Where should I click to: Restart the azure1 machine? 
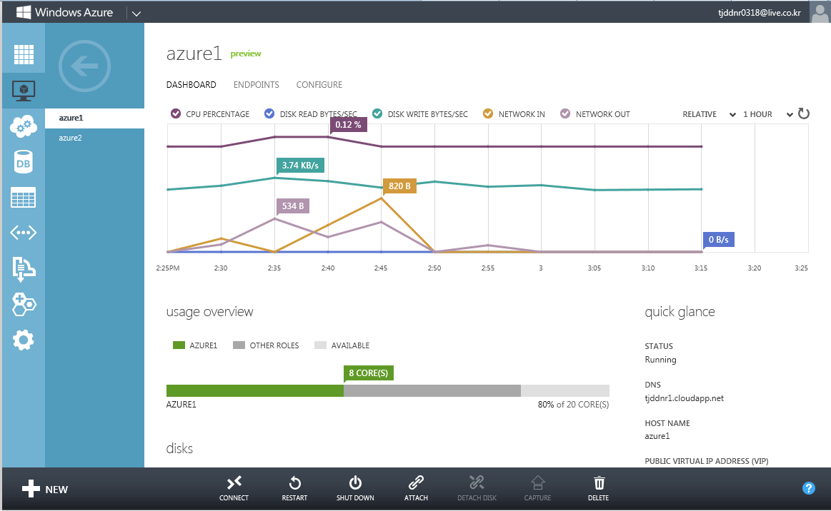(x=294, y=489)
